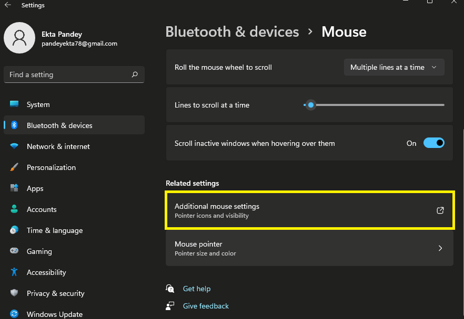Click the back arrow in the Settings title bar

click(x=8, y=5)
